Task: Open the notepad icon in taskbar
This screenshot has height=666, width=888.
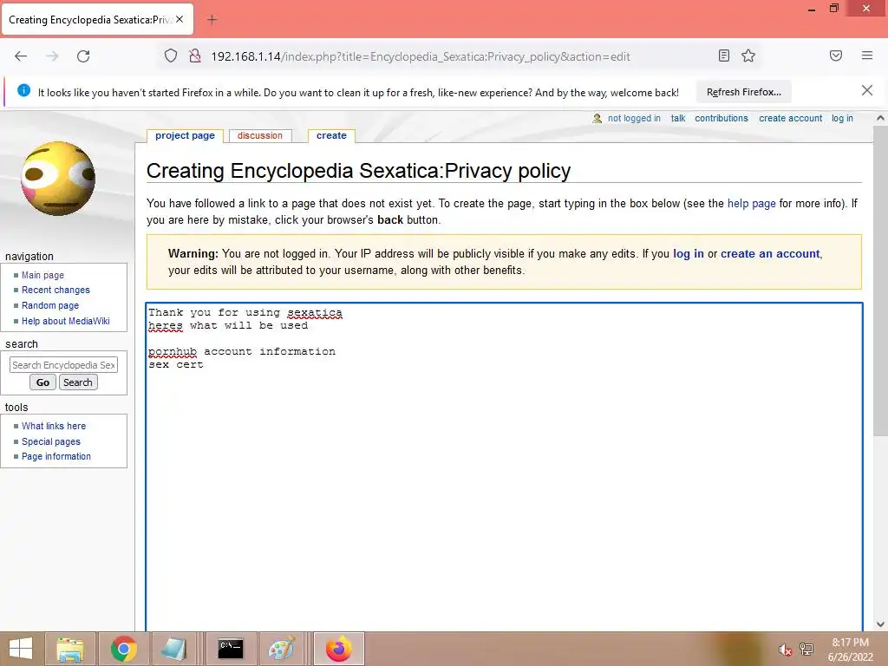Action: (x=174, y=649)
